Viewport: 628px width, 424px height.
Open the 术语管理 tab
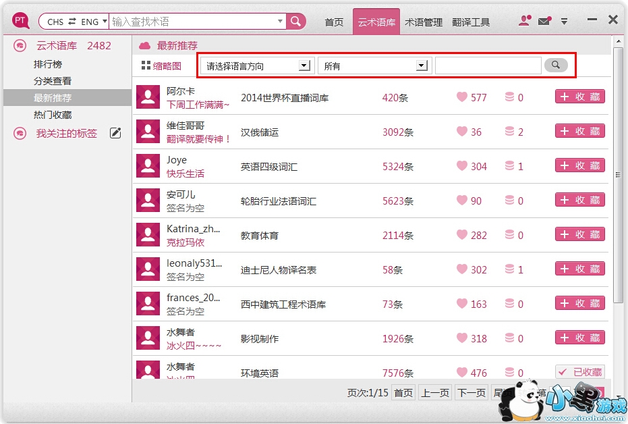point(424,22)
